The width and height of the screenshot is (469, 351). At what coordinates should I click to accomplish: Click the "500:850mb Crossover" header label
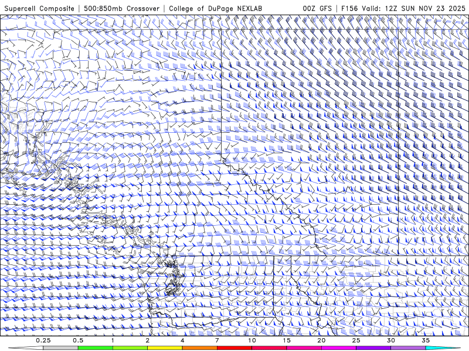(122, 8)
